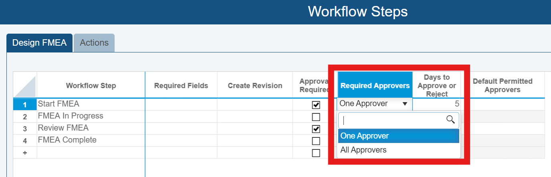
Task: Collapse the One Approver dropdown arrow
Action: [405, 104]
